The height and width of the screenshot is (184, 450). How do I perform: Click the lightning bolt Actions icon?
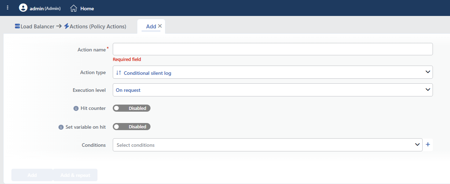click(x=67, y=26)
